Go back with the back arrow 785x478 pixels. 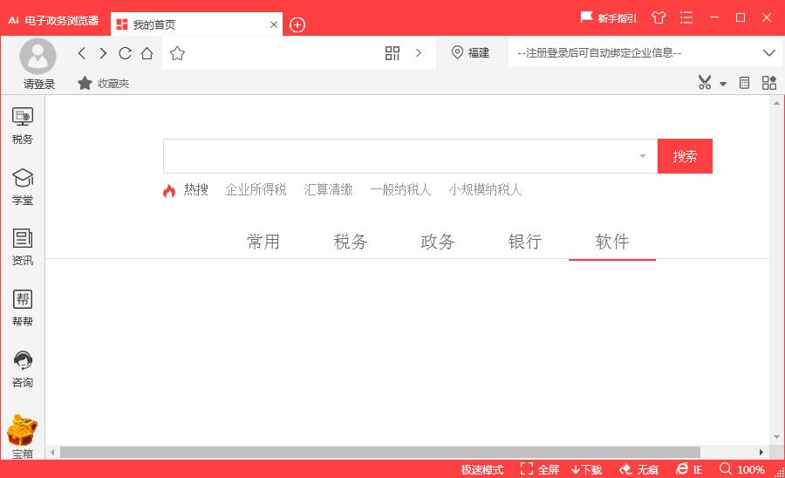tap(82, 53)
